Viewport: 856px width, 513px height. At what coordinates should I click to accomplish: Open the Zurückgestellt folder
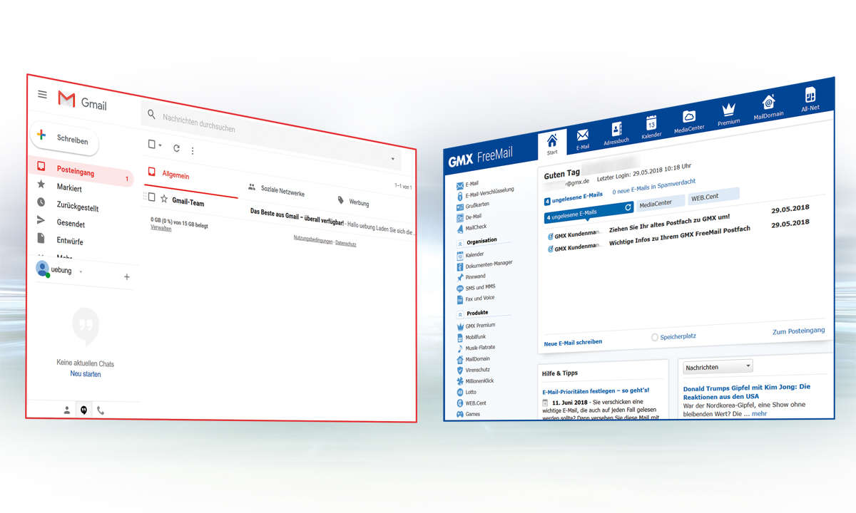point(78,207)
